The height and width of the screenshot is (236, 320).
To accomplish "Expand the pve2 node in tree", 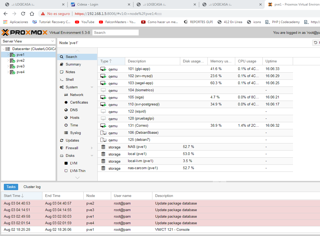I will [x=8, y=61].
